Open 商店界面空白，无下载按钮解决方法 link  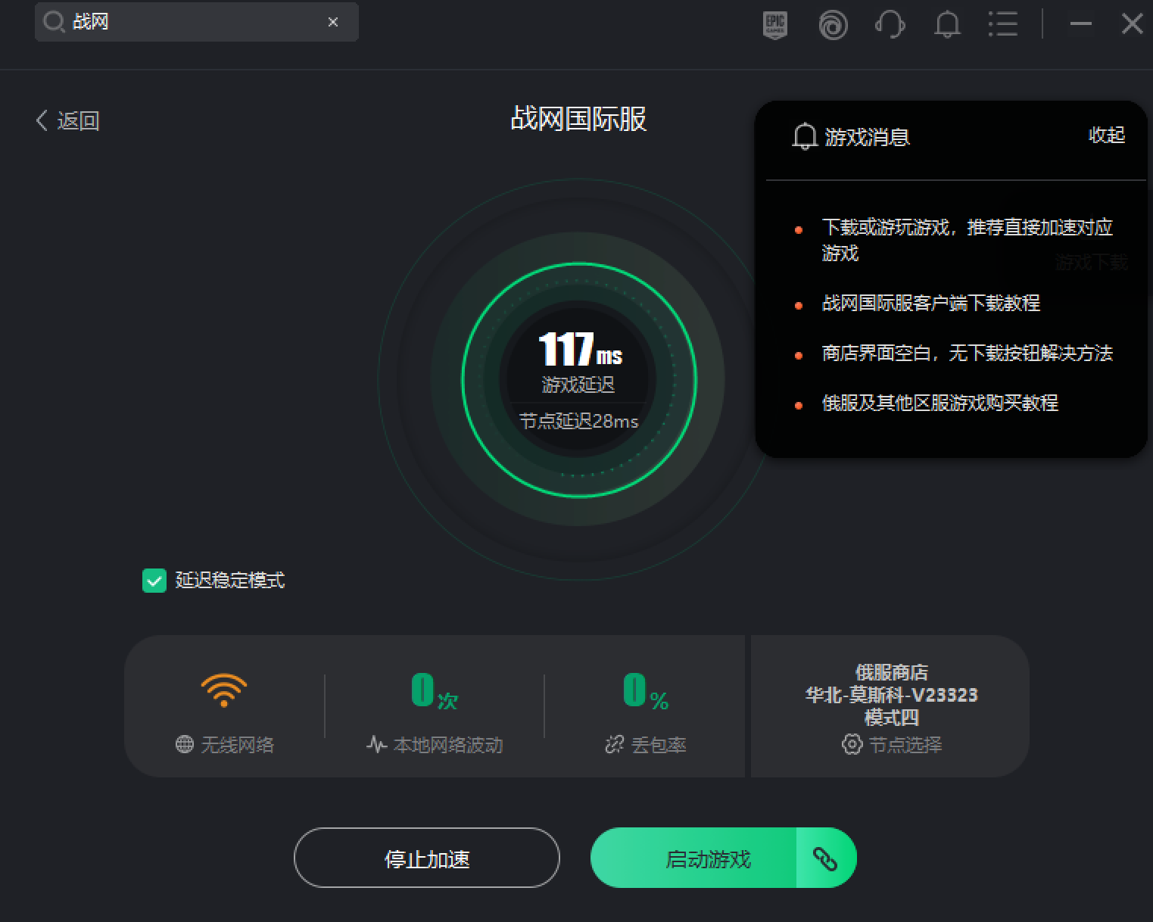point(968,354)
